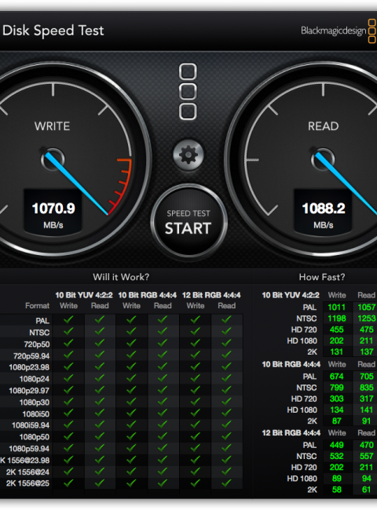This screenshot has height=510, width=377.
Task: Click the 720p59.94 format row label
Action: (31, 356)
